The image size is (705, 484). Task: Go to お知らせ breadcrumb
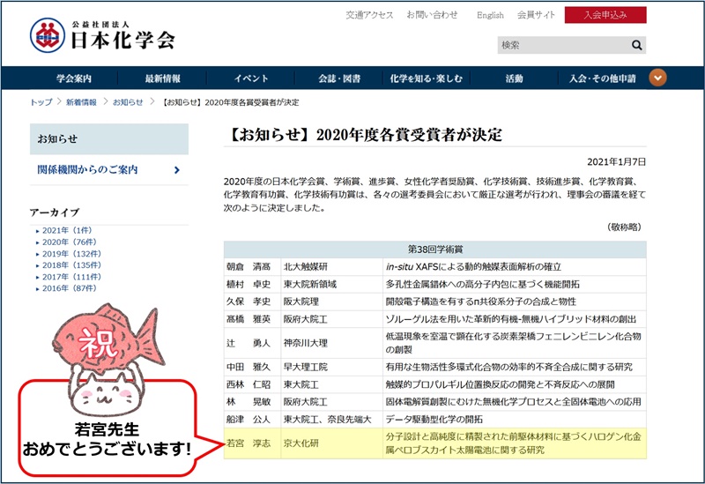(x=128, y=102)
